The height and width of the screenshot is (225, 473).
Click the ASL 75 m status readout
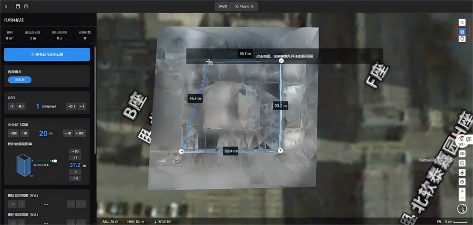[x=110, y=222]
